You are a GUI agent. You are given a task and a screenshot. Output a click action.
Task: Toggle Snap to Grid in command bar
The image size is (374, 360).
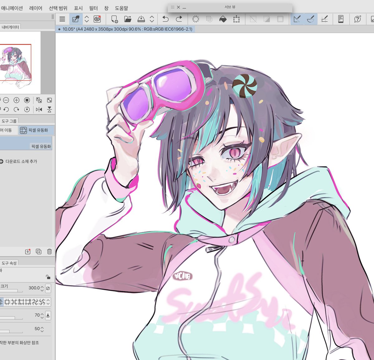point(324,19)
